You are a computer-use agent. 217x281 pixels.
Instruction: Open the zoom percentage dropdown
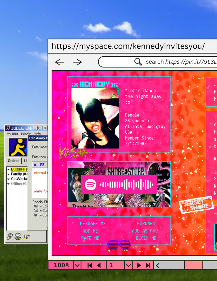(x=77, y=265)
